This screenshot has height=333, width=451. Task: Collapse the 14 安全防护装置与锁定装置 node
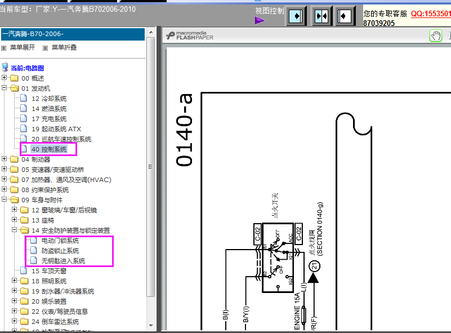tap(14, 230)
